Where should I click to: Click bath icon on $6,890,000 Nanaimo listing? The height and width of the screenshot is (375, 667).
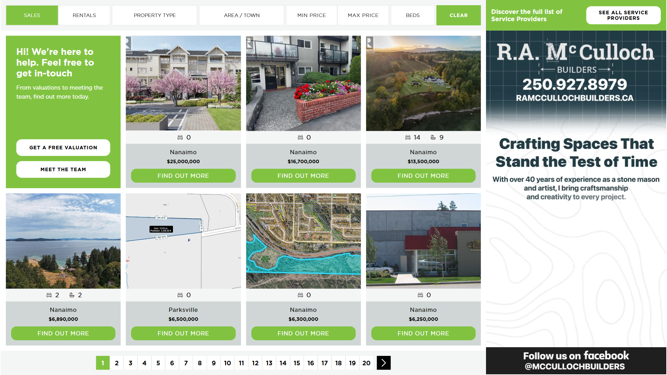pyautogui.click(x=72, y=295)
